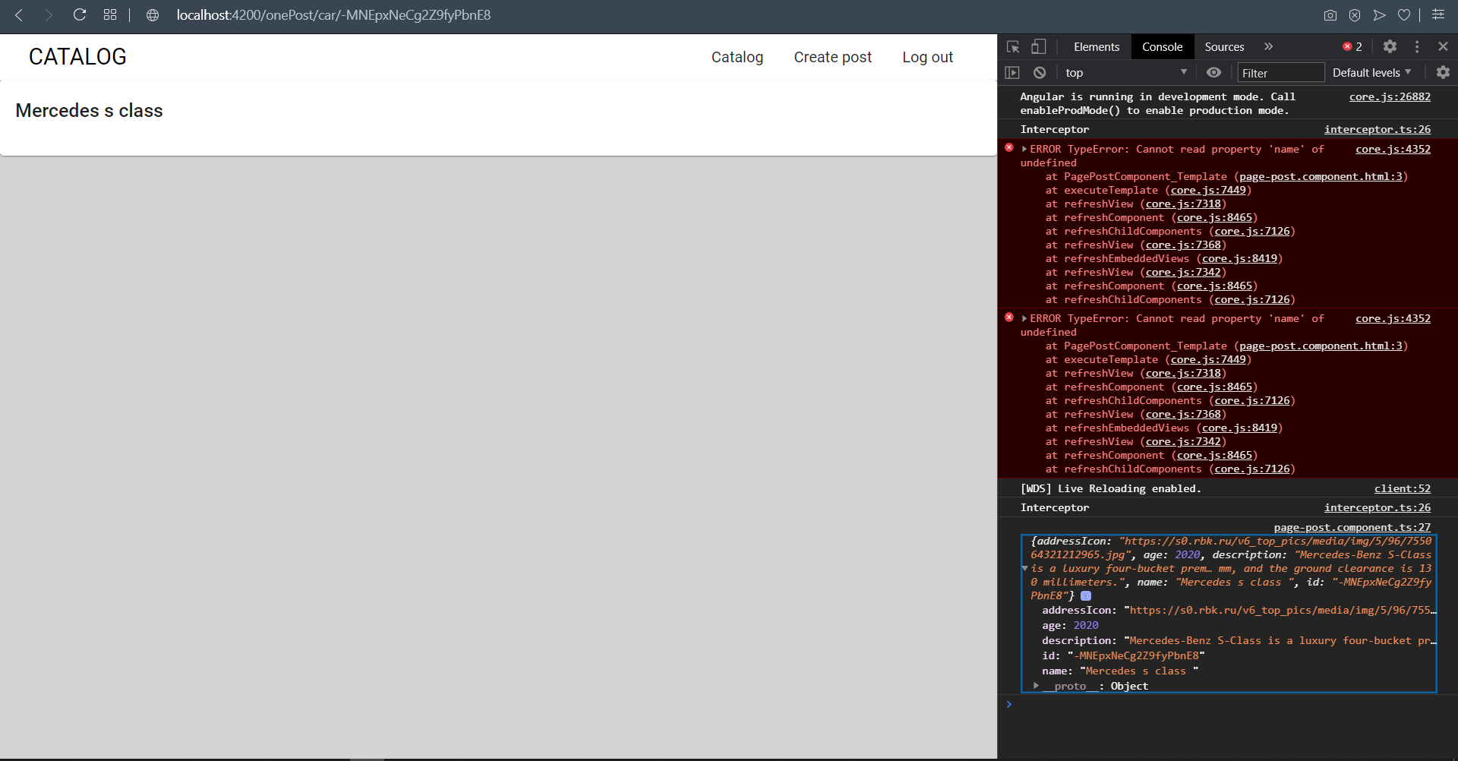Expand the second TypeError stack trace
The image size is (1458, 761).
(1024, 318)
